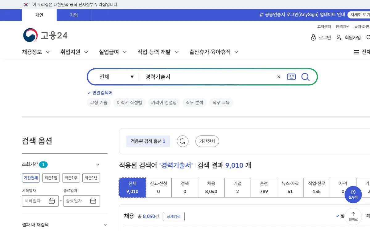Select the 뉴스·자료 41 results tab

coord(290,188)
